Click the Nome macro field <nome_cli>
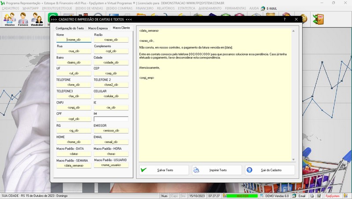The width and height of the screenshot is (352, 199). [74, 40]
